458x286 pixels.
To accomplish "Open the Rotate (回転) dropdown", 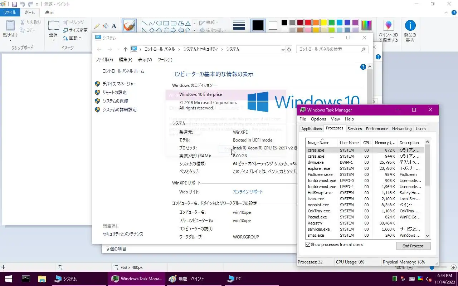I will pyautogui.click(x=72, y=38).
